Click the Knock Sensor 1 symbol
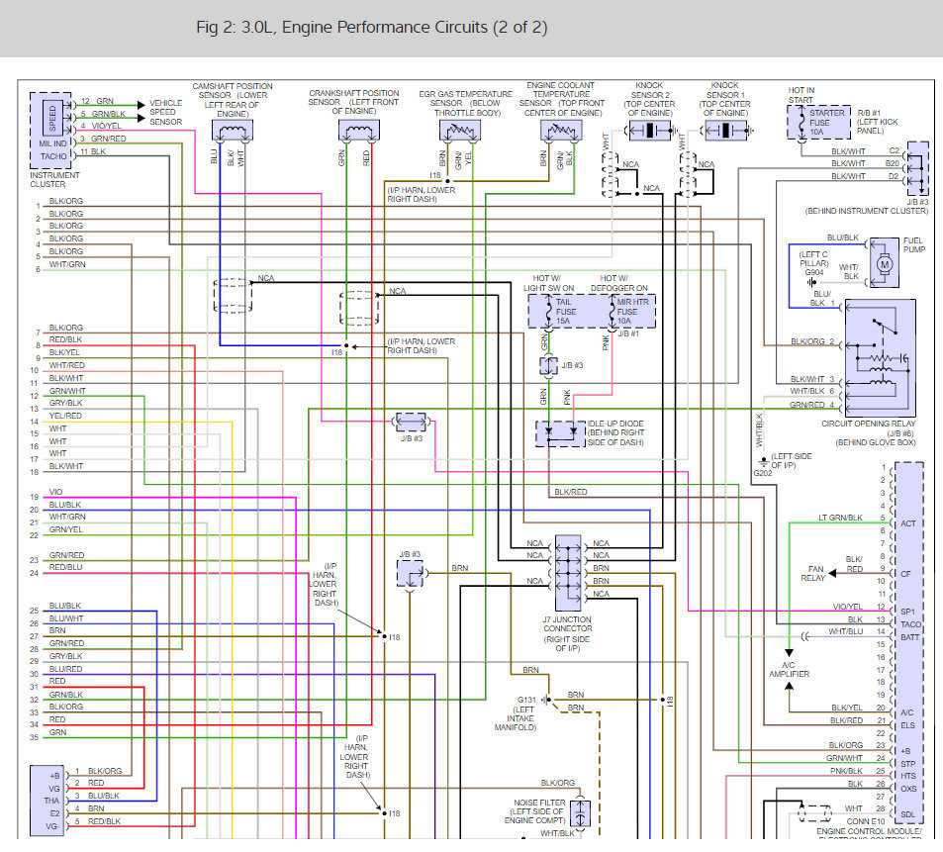 [x=726, y=130]
